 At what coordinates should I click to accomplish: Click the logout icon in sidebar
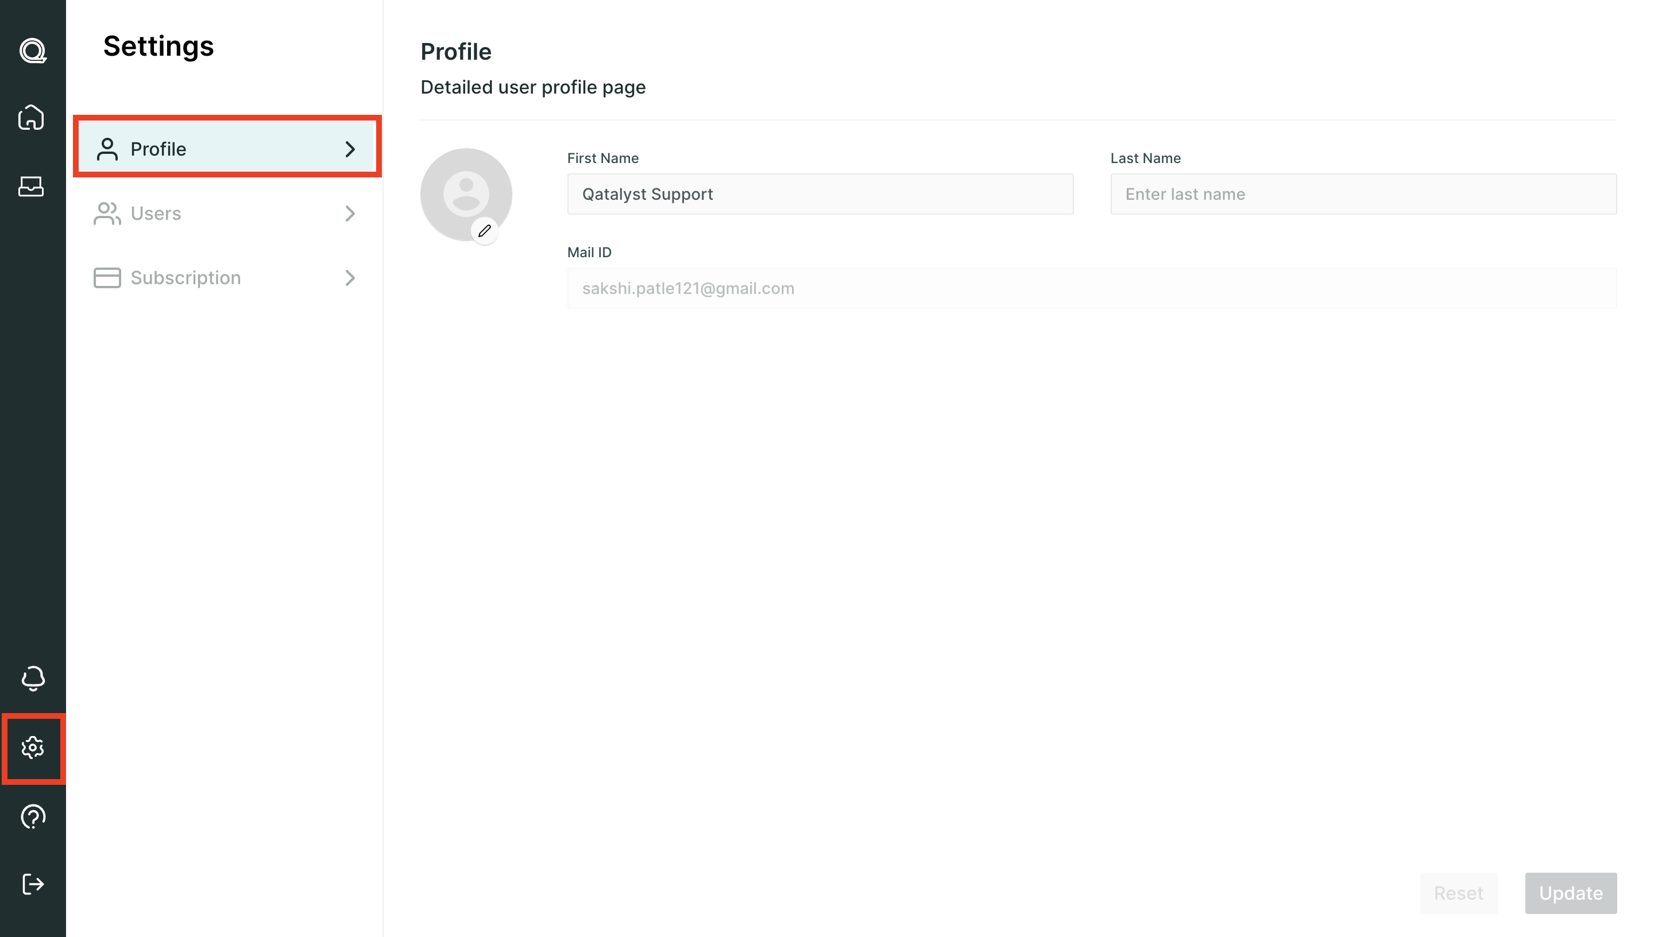(33, 884)
